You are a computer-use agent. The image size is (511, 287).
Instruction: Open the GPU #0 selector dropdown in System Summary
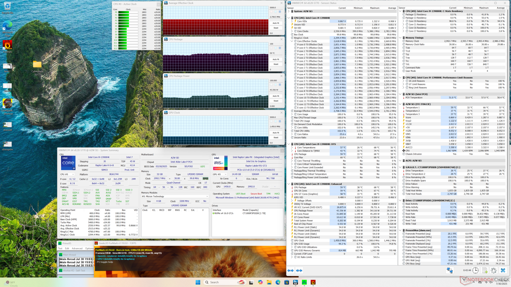[x=220, y=174]
